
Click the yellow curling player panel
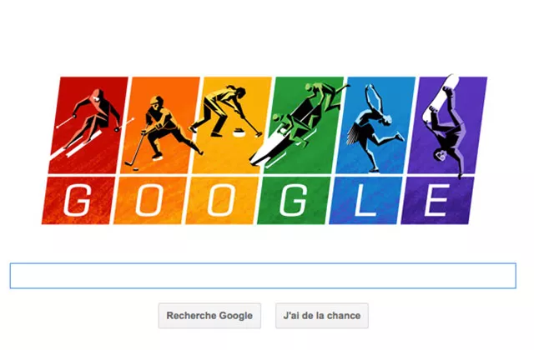click(x=232, y=125)
